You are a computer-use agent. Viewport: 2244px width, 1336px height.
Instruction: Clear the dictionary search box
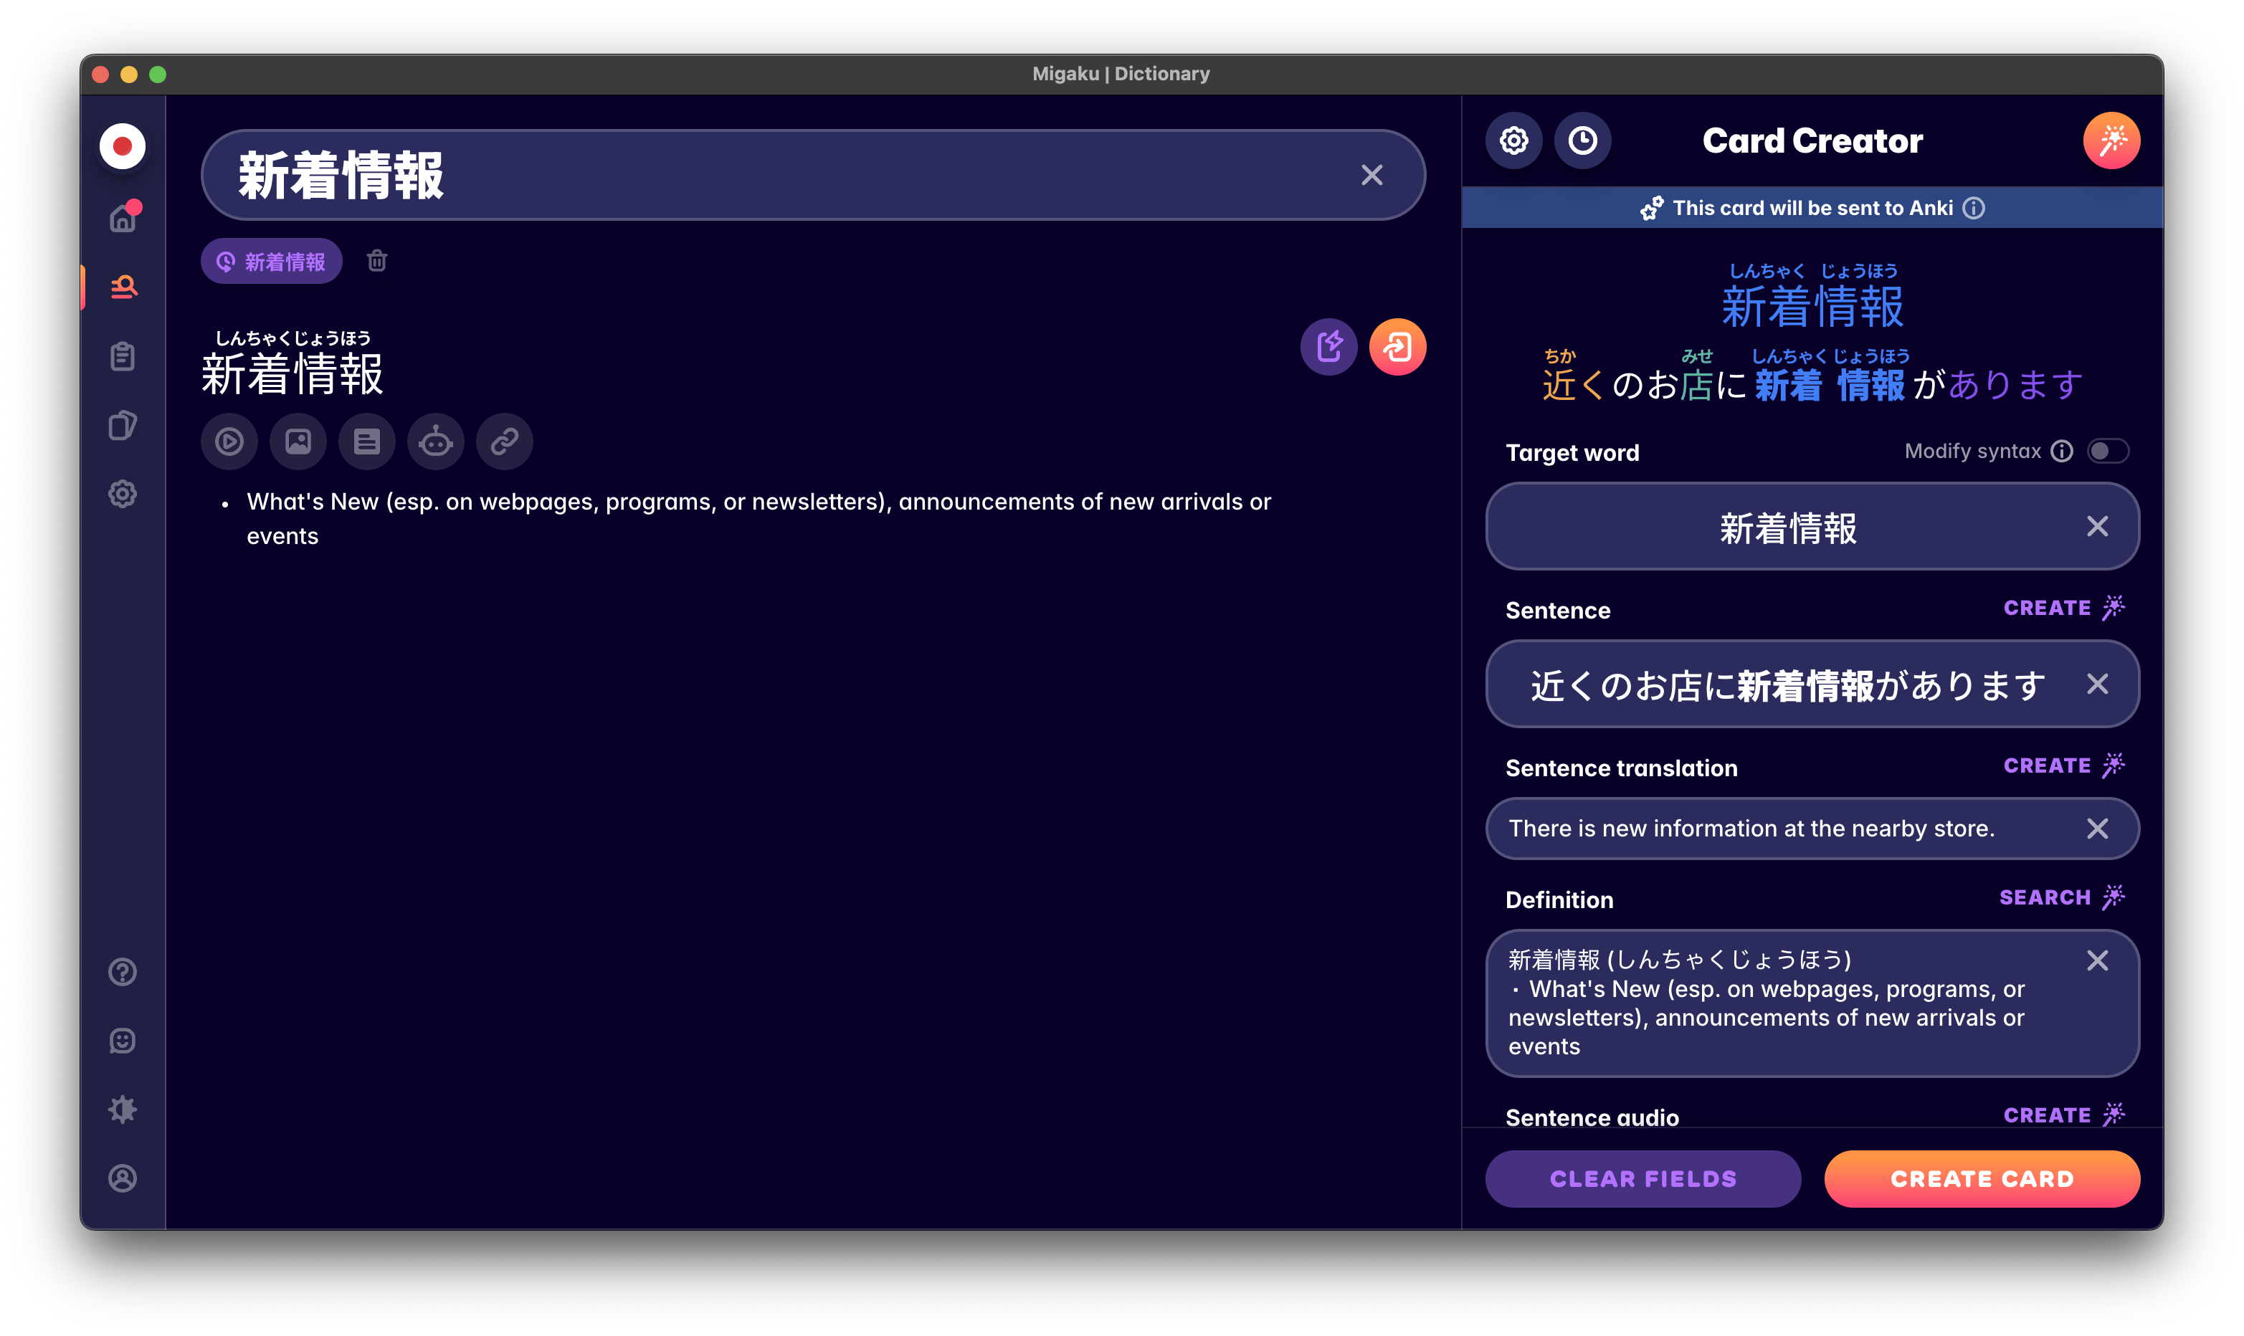click(1371, 175)
